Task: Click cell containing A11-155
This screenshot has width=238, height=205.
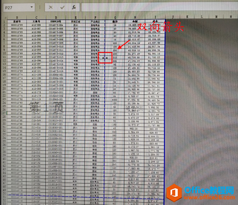Action: 36,75
